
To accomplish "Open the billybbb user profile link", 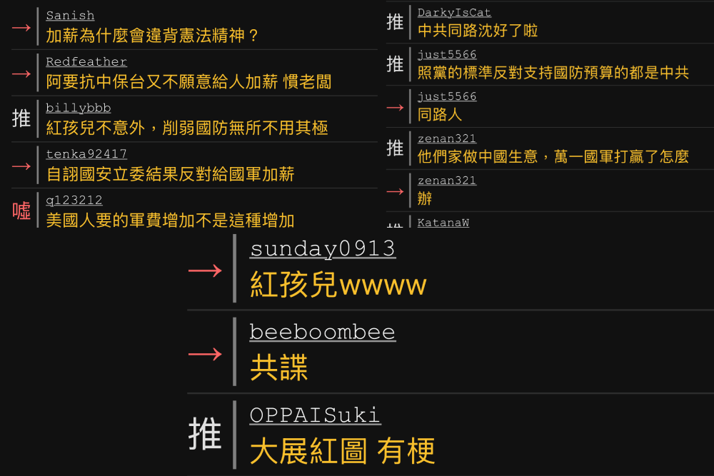I will point(79,108).
